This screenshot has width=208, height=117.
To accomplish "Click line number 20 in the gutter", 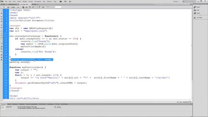I will [x=6, y=59].
